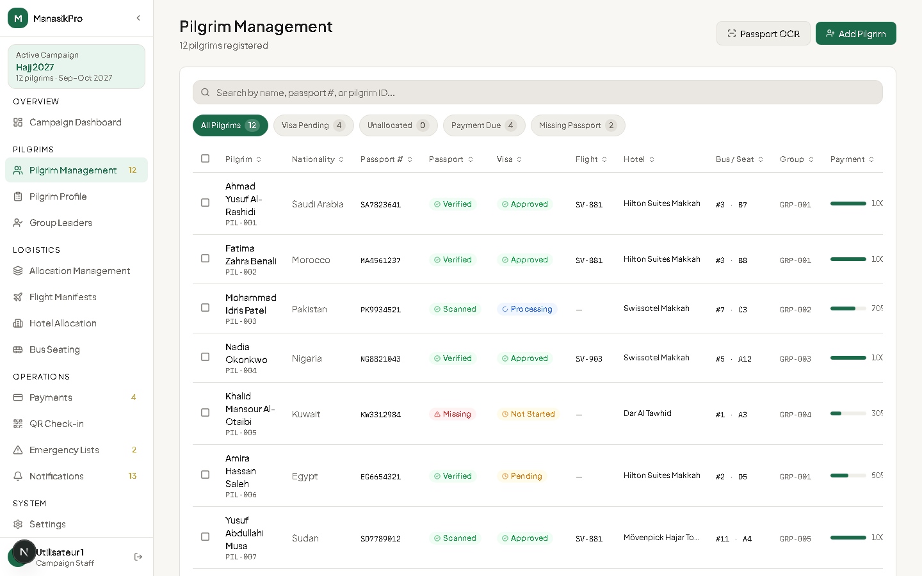The width and height of the screenshot is (922, 576).
Task: Sort by the Hotel column header
Action: [639, 159]
